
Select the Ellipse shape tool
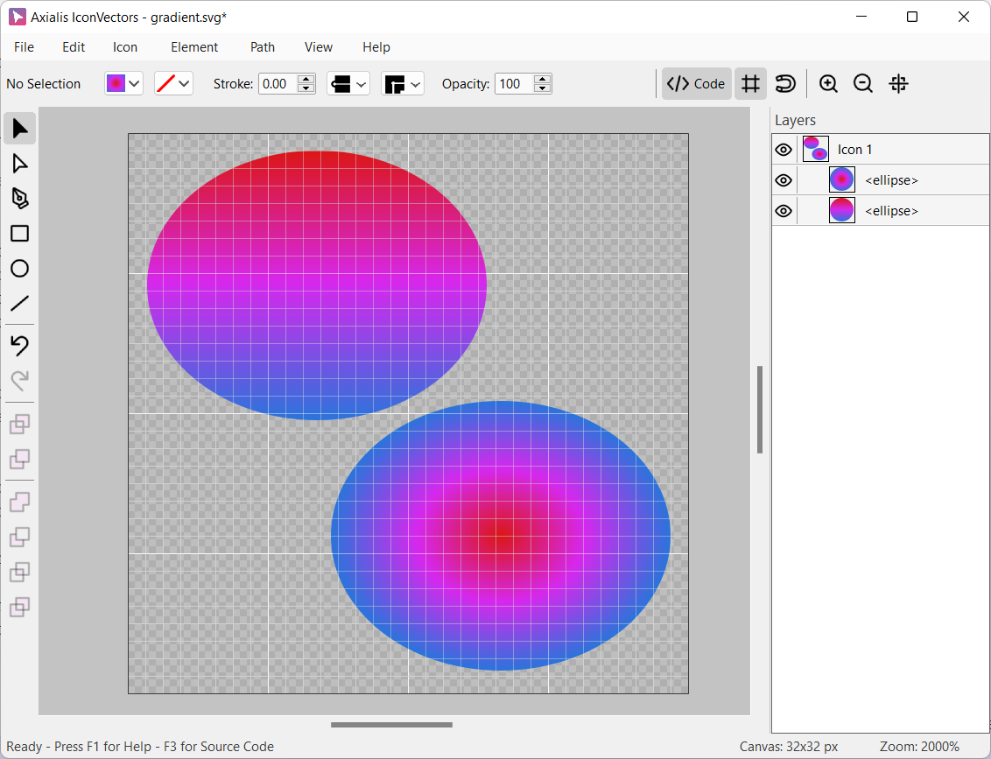click(x=19, y=269)
